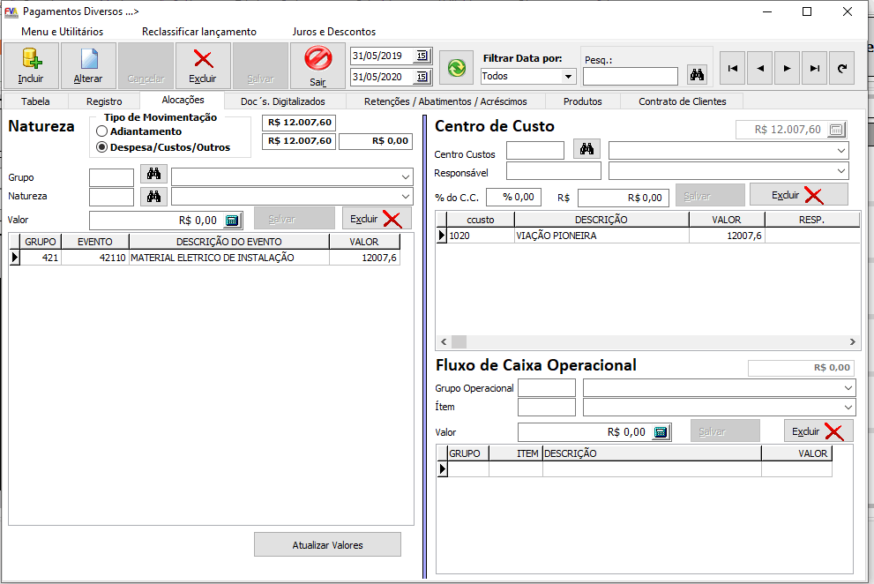Click the Incluir toolbar icon
874x584 pixels.
pos(31,65)
